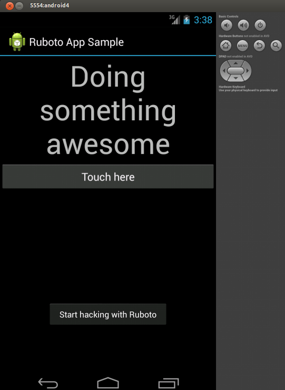Click the Home hardware button
Screen dimensions: 285x390
tap(225, 46)
